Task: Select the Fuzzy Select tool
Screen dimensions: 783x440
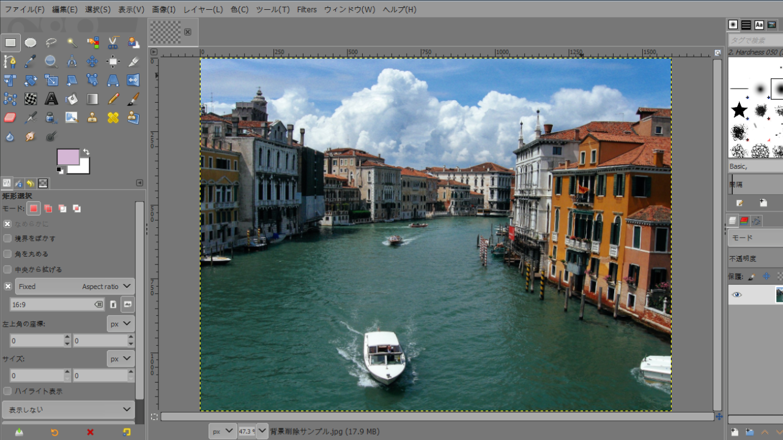Action: click(x=72, y=42)
